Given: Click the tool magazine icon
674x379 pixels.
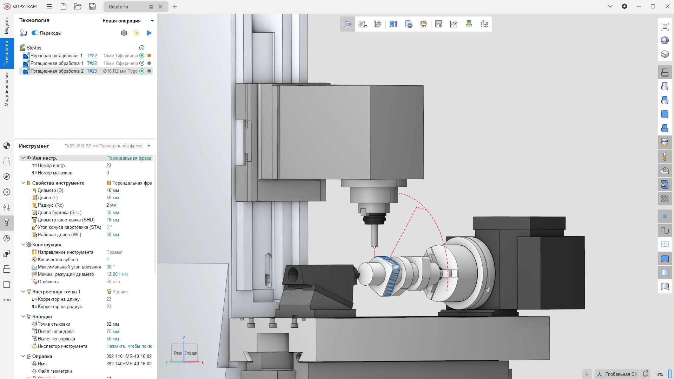Looking at the screenshot, I should pyautogui.click(x=424, y=24).
